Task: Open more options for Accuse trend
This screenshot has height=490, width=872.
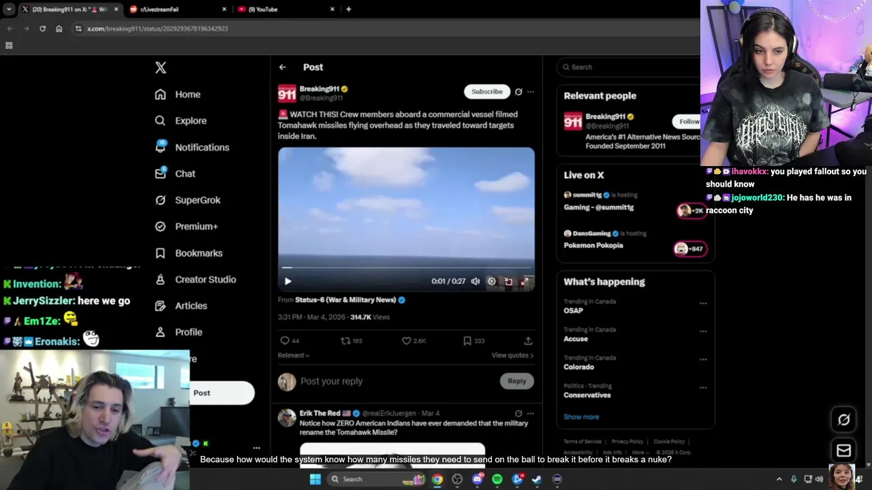Action: (x=703, y=331)
